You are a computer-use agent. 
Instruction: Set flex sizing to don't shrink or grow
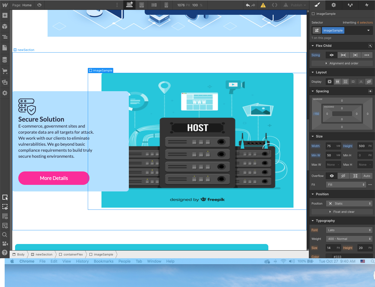point(355,55)
